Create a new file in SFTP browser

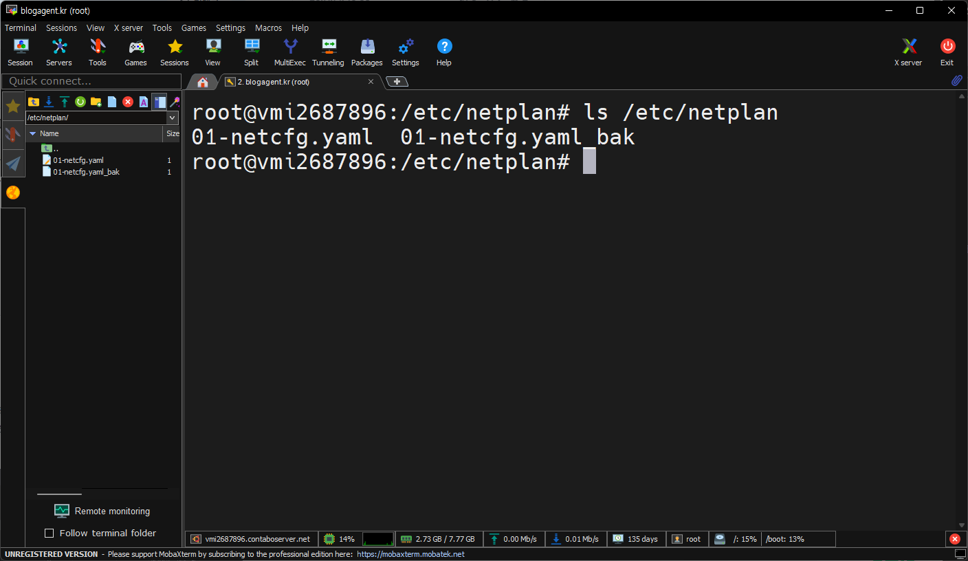[x=112, y=102]
